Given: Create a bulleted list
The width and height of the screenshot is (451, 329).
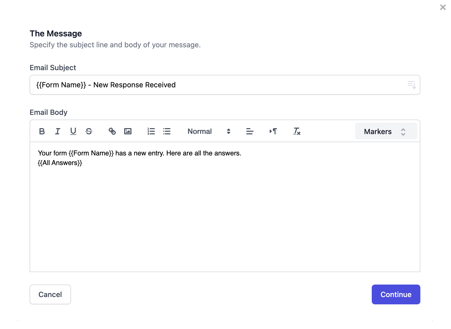Looking at the screenshot, I should click(167, 131).
